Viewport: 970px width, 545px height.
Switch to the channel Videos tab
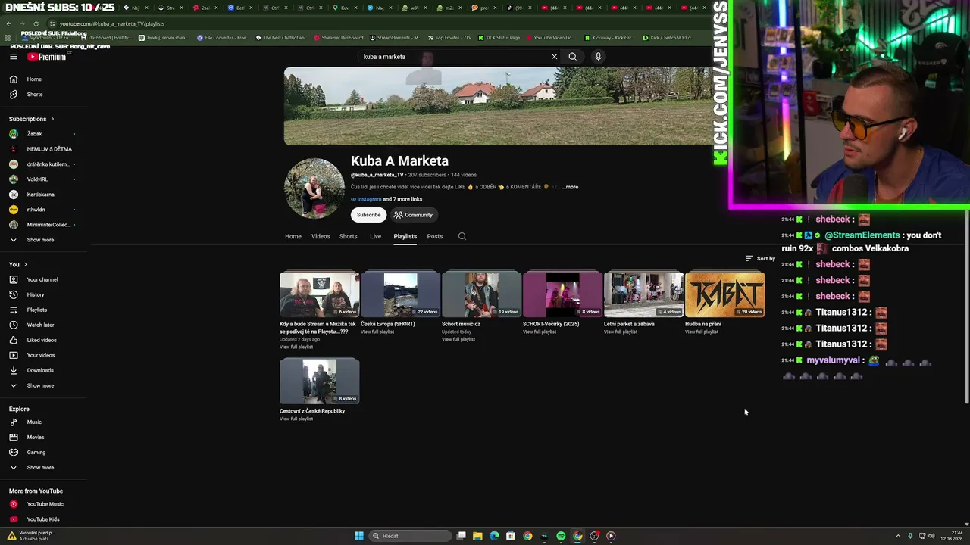pos(321,236)
